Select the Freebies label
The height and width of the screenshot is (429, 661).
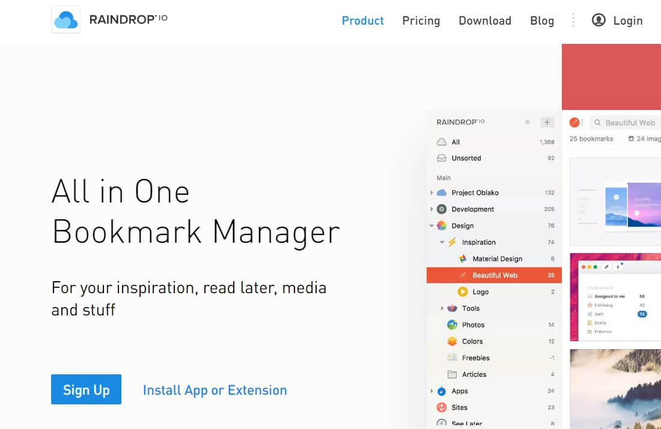475,357
